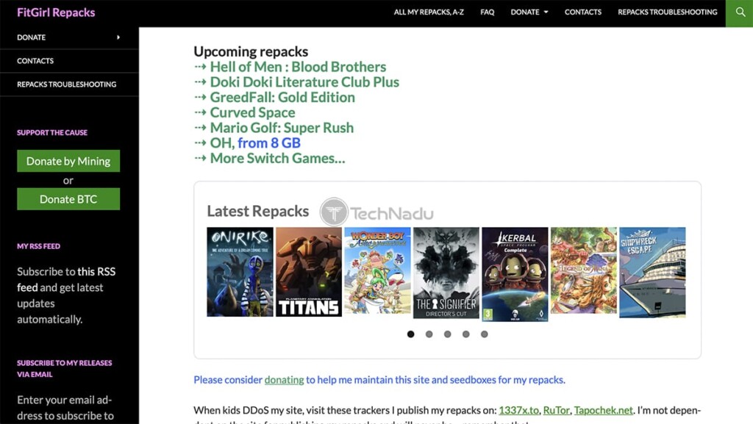Click the Donate BTC button
This screenshot has width=753, height=424.
pyautogui.click(x=68, y=199)
